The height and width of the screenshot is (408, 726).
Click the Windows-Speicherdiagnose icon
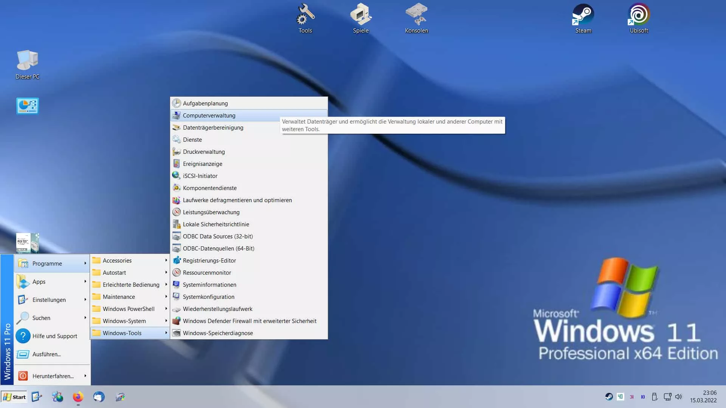pos(176,333)
